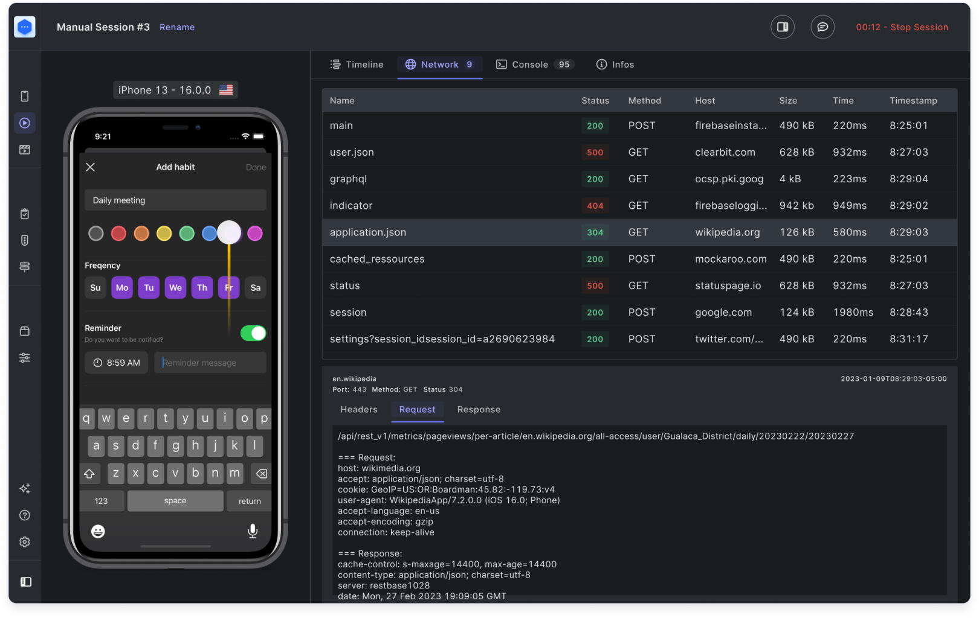Select the play session icon in sidebar
This screenshot has width=979, height=618.
tap(25, 123)
